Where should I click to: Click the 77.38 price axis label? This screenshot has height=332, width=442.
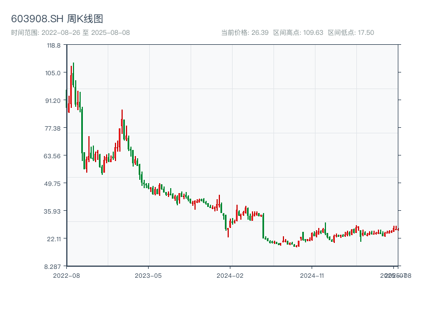point(54,128)
